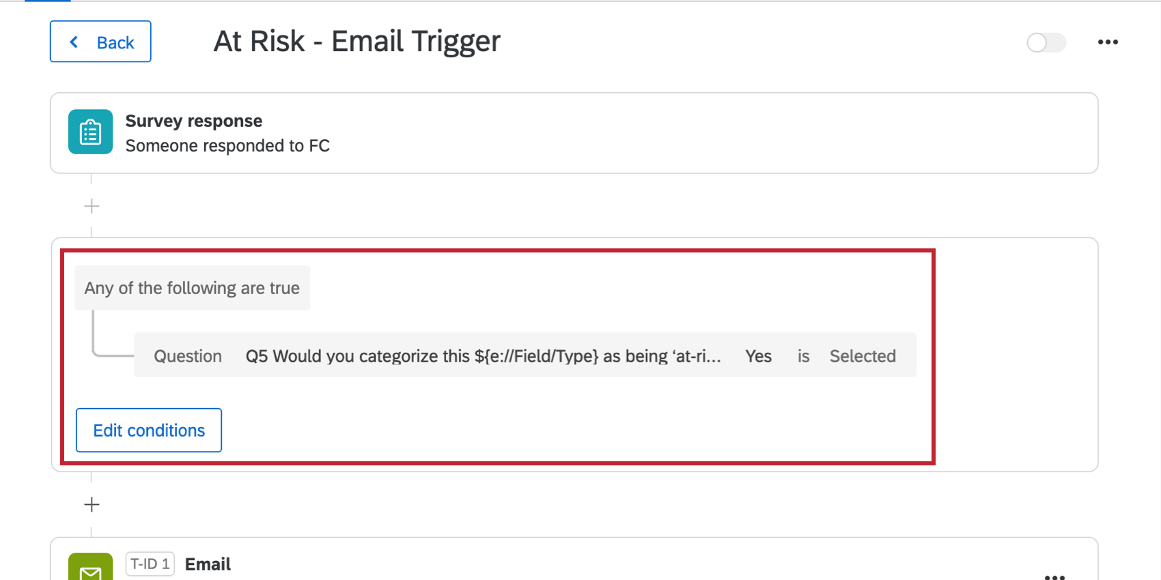
Task: Click the Edit conditions button
Action: 149,430
